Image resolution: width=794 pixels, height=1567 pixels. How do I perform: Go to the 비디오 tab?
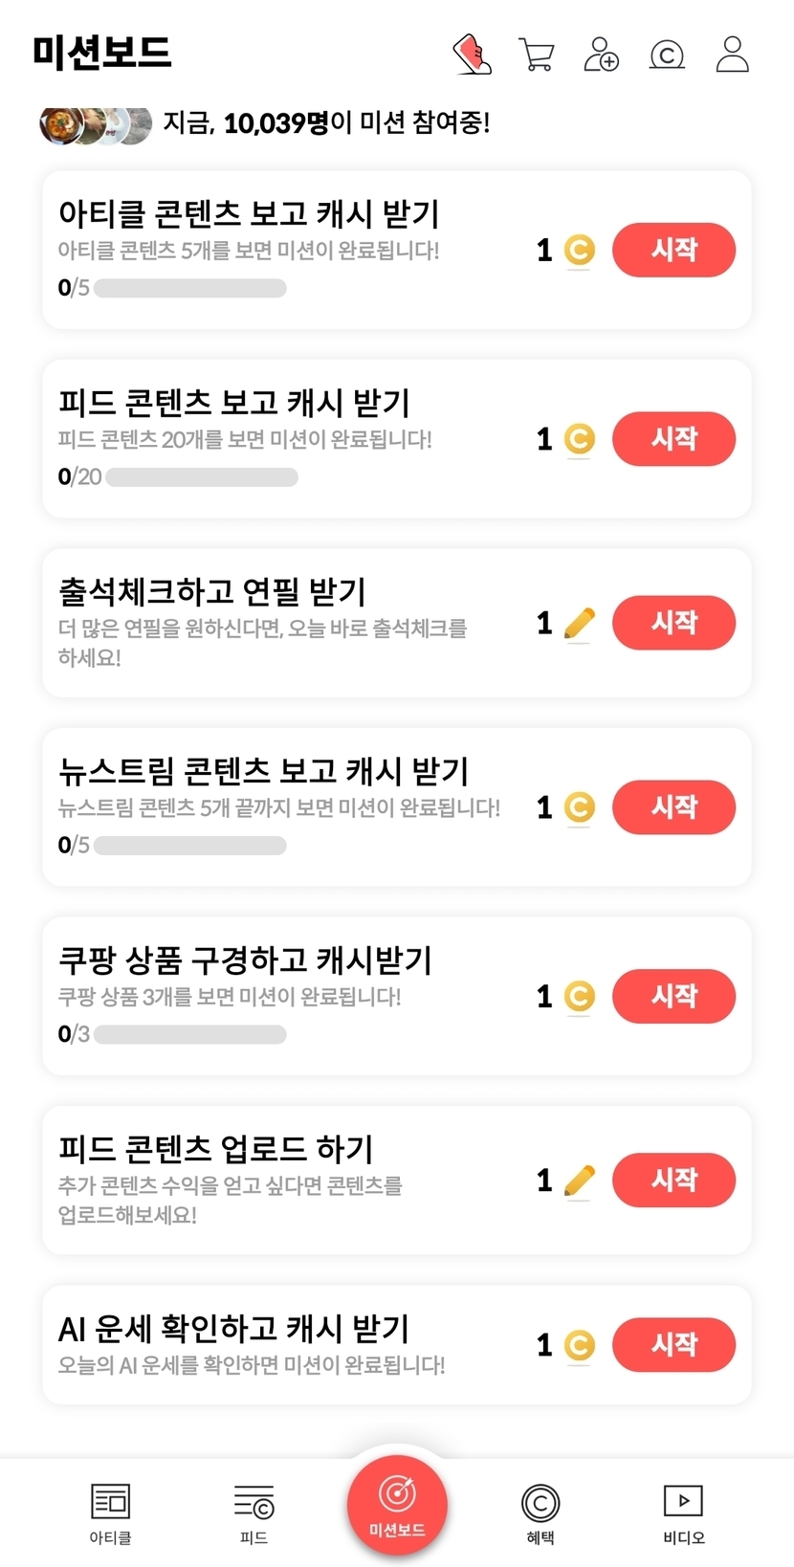(x=683, y=1512)
